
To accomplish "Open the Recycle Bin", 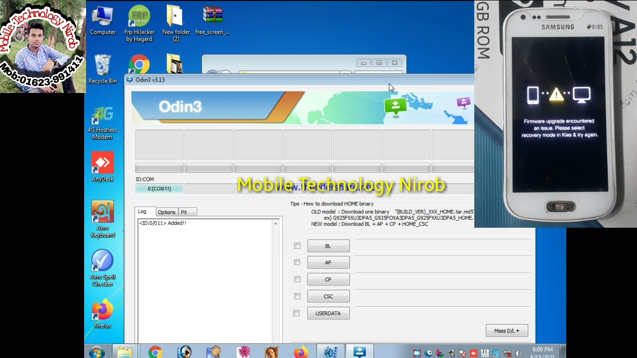I will pos(103,69).
